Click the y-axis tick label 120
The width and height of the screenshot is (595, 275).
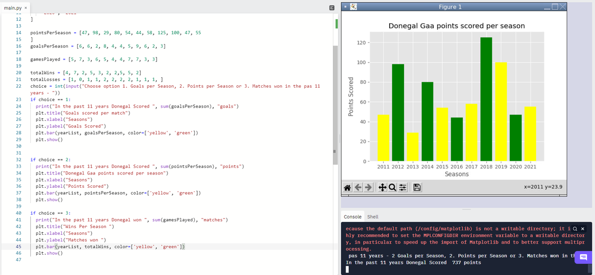point(361,43)
